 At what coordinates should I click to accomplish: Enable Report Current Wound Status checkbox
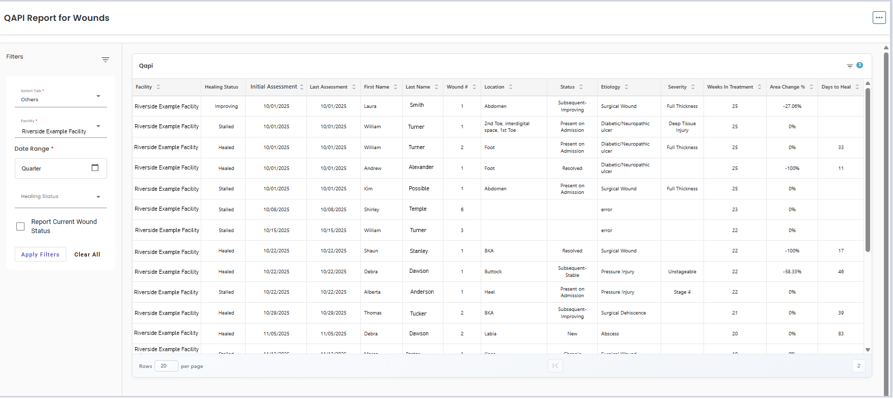click(20, 226)
